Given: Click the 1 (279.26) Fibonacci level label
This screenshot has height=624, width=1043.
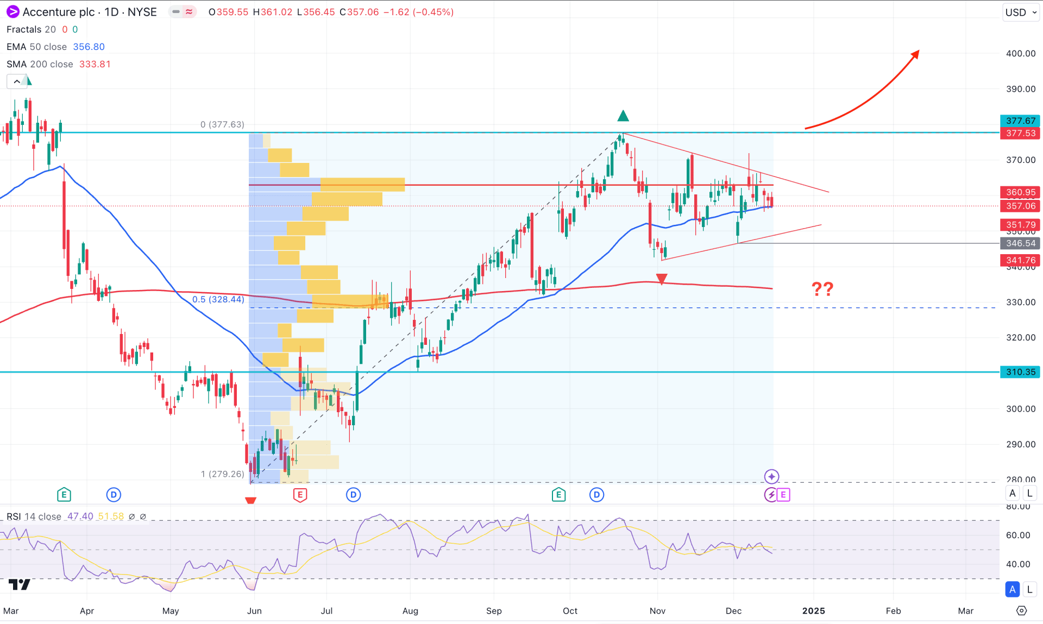Looking at the screenshot, I should [223, 474].
